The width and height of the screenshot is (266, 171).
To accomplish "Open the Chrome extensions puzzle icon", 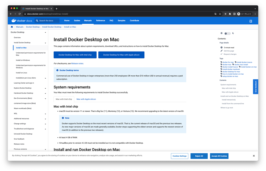I will (230, 14).
